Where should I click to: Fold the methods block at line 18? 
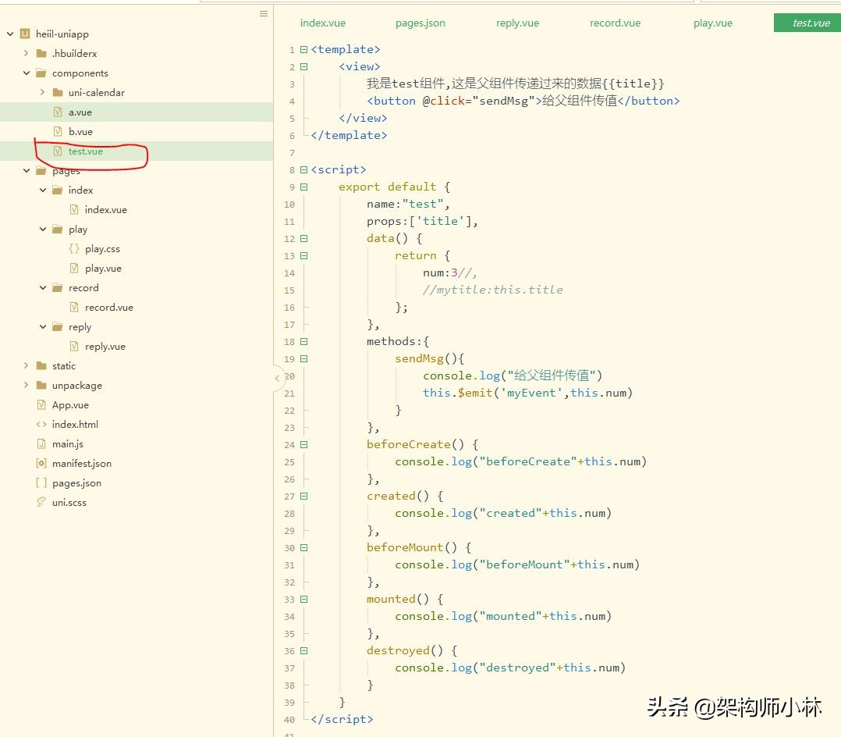point(303,342)
